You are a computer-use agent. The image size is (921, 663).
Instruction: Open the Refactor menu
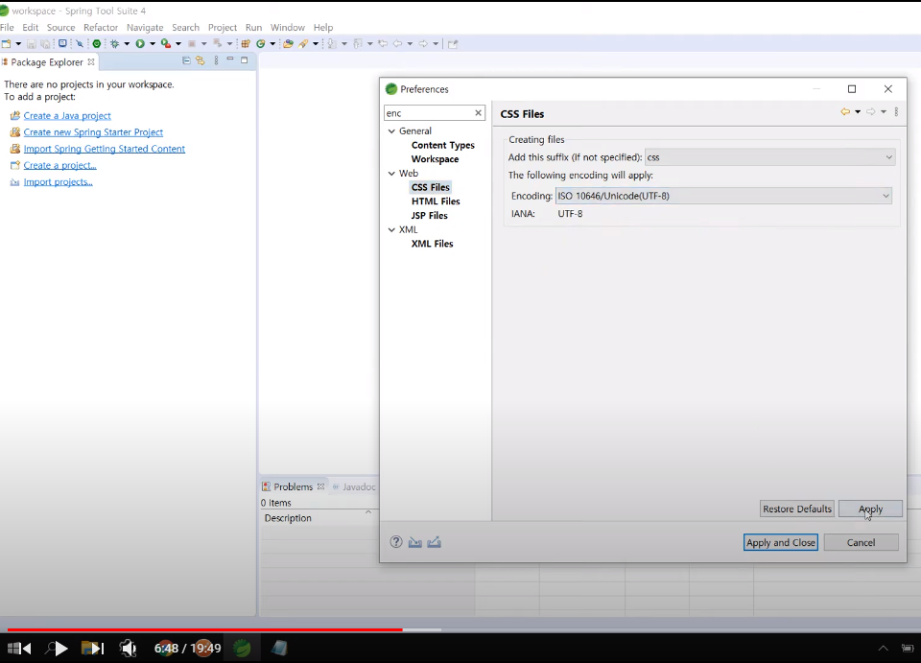101,27
